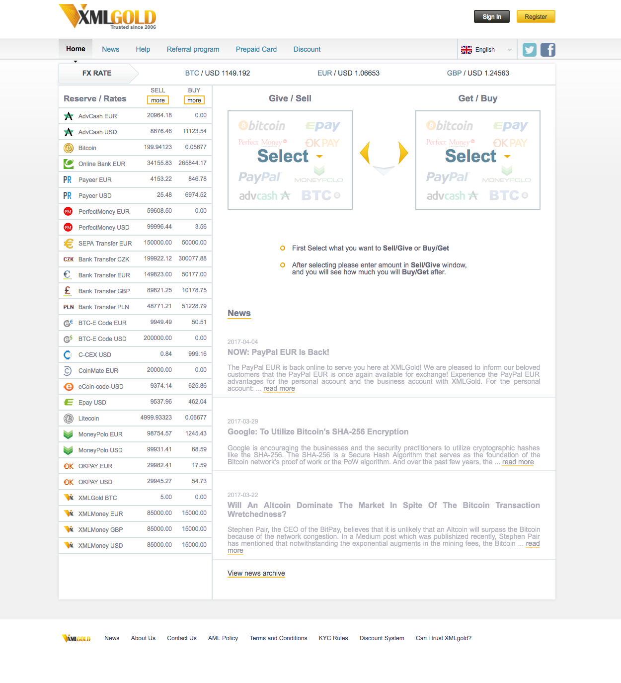Open Can i trust XMLgold? link
Viewport: 621px width, 683px height.
[444, 638]
